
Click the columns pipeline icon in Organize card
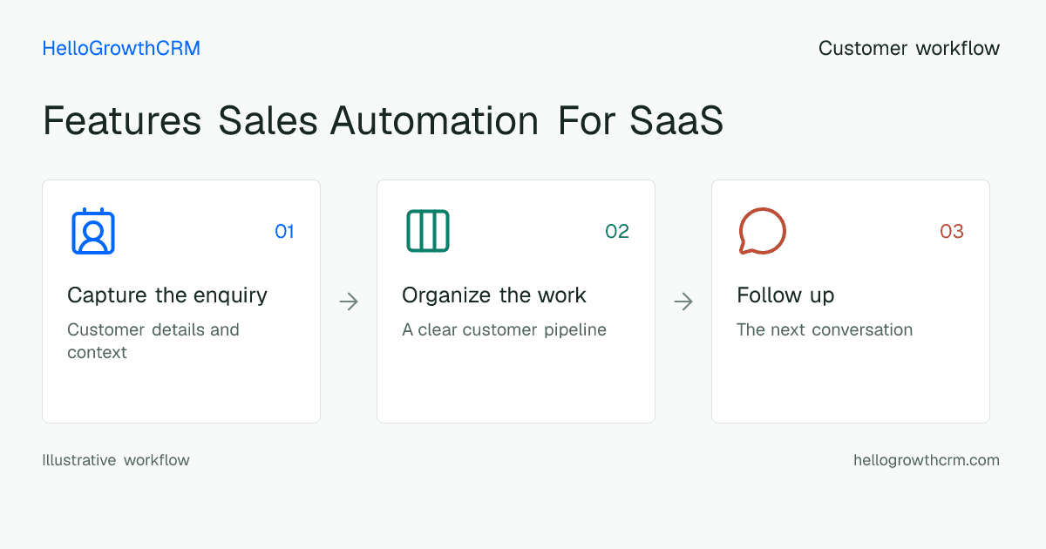point(428,231)
